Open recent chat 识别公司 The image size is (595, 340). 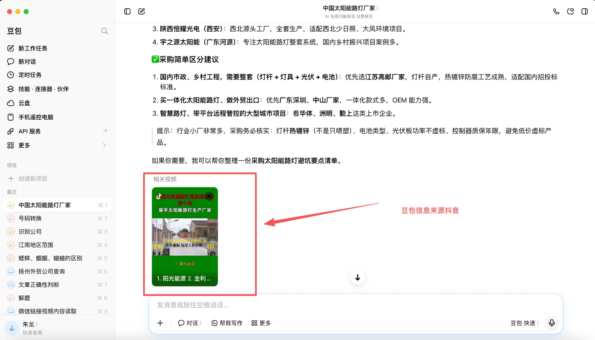pyautogui.click(x=57, y=232)
